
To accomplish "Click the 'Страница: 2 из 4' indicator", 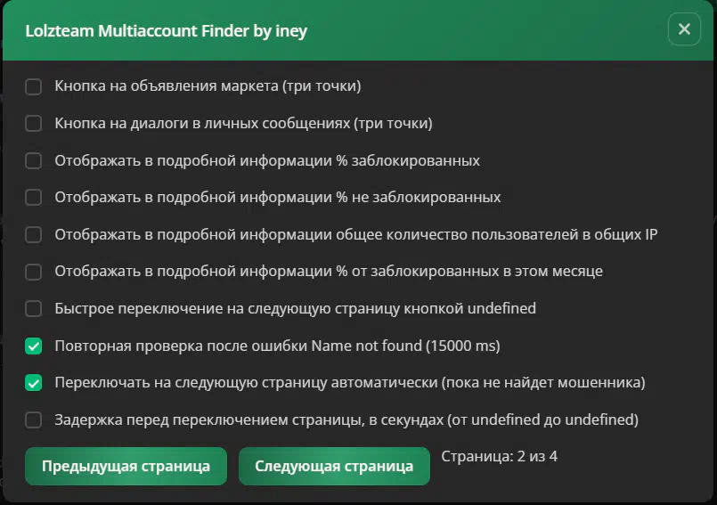I will pos(499,457).
